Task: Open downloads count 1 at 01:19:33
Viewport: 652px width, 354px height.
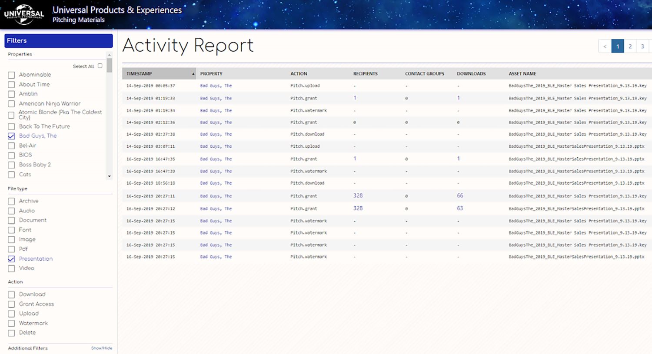Action: tap(458, 98)
